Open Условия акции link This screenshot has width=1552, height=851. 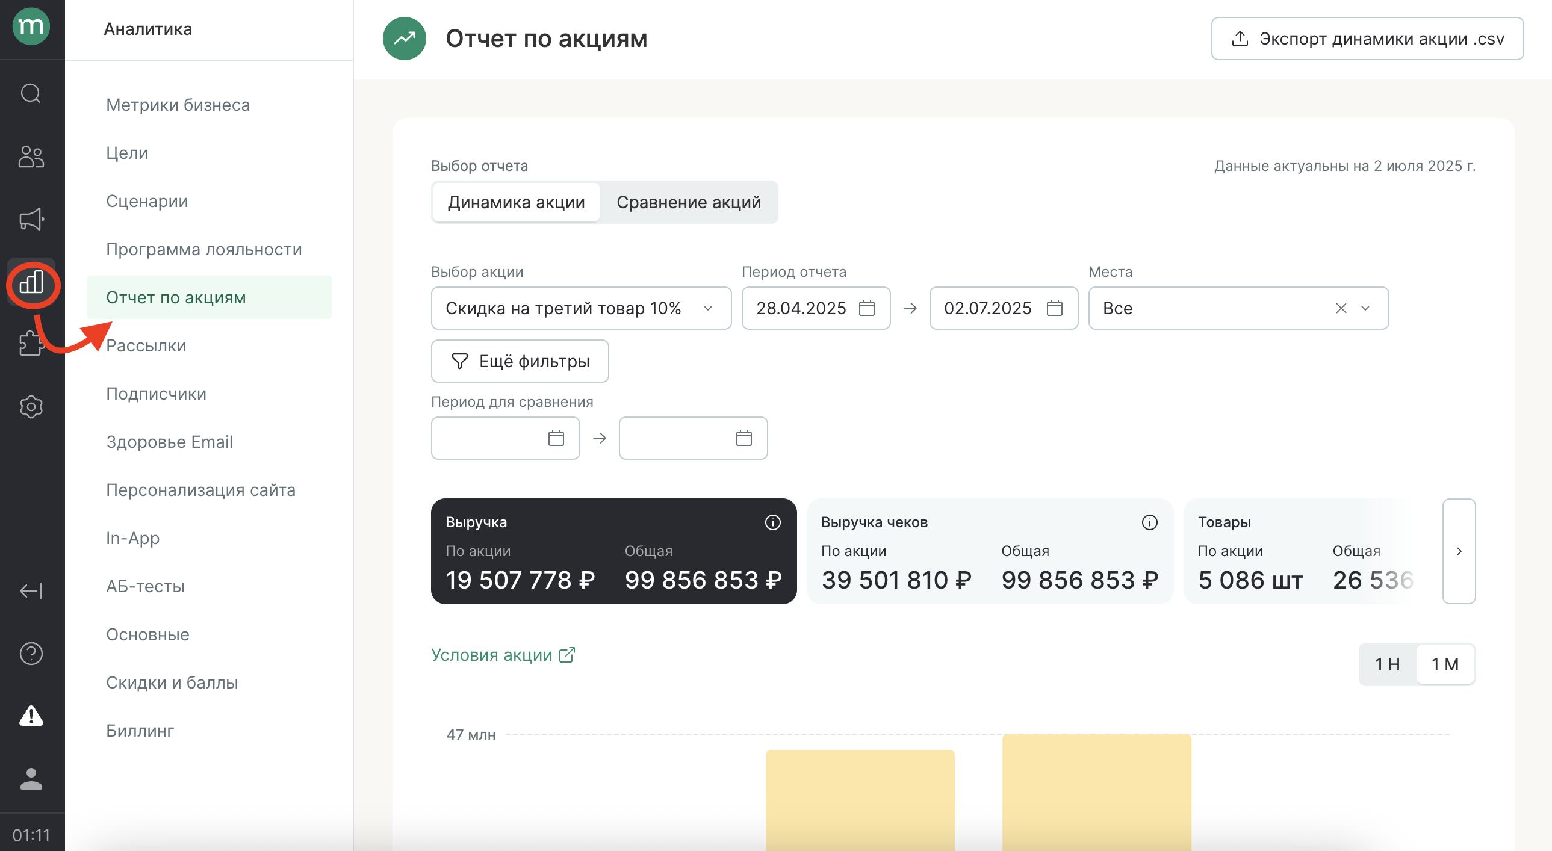click(503, 655)
